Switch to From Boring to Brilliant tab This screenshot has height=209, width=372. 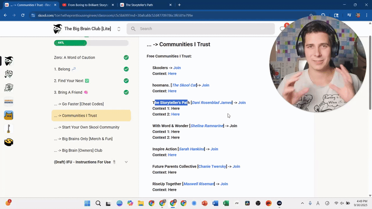(88, 5)
